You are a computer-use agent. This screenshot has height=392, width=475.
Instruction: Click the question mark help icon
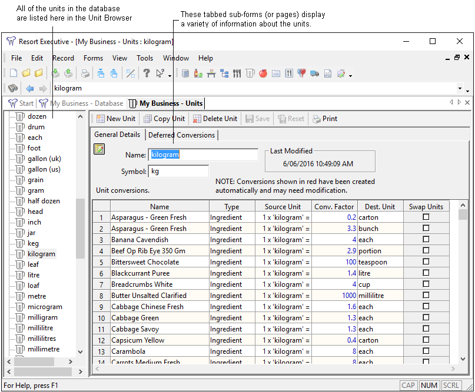[x=147, y=73]
